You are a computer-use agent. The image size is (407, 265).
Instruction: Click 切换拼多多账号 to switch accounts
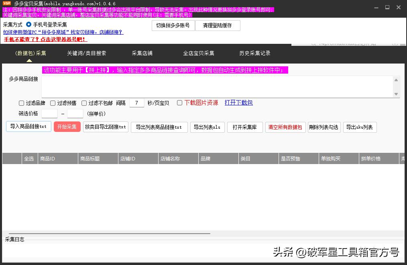[x=173, y=25]
